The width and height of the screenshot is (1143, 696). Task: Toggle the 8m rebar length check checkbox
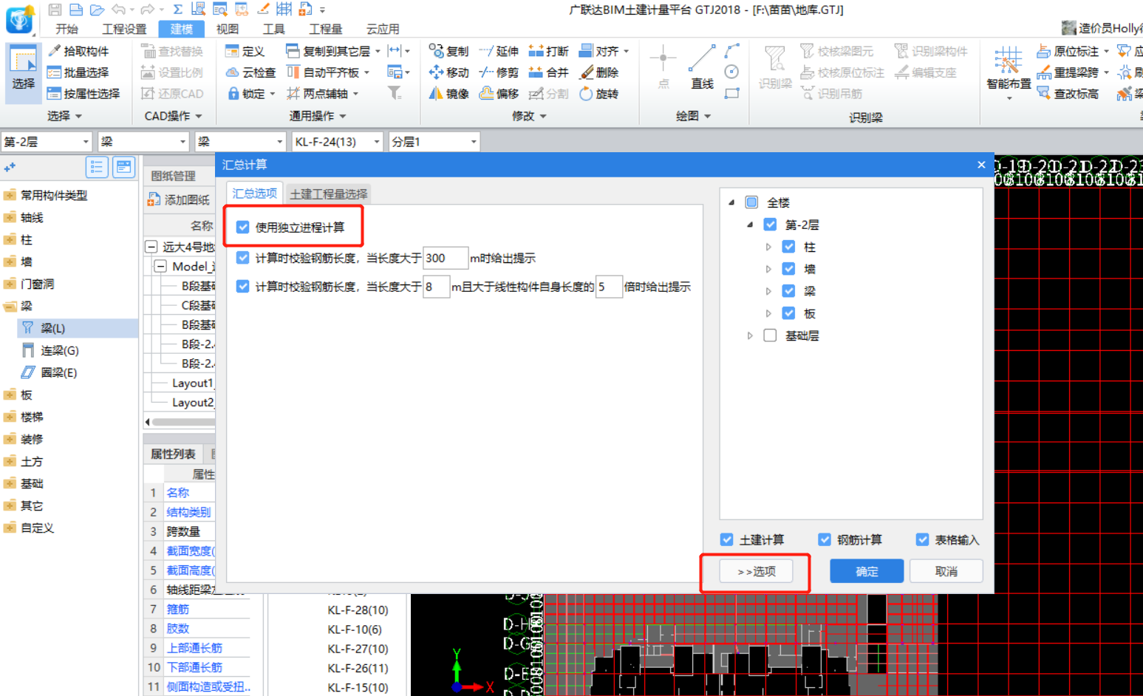pyautogui.click(x=242, y=287)
